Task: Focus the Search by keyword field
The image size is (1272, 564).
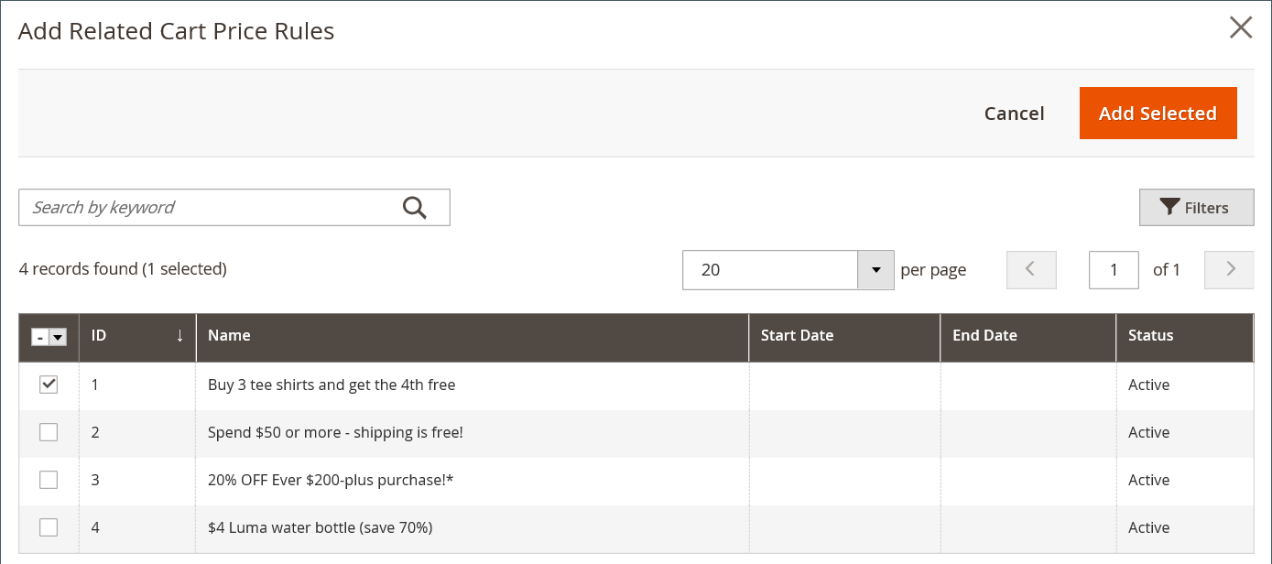Action: tap(211, 208)
